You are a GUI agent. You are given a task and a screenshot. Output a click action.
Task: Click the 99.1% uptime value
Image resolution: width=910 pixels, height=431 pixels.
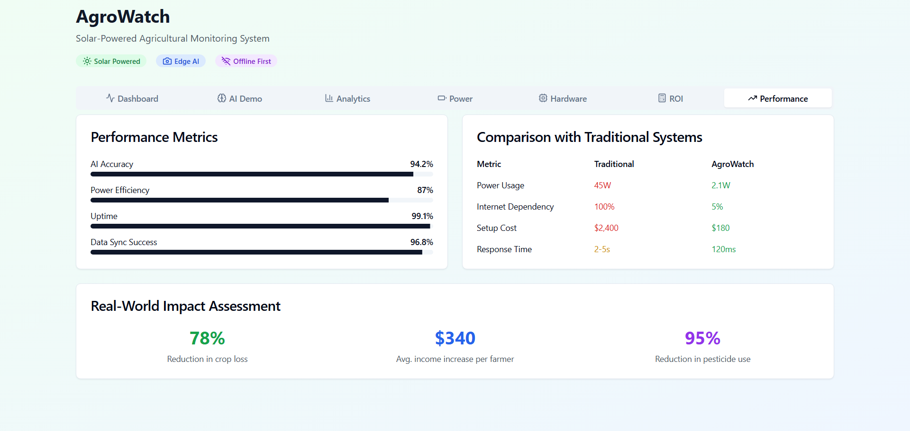(422, 216)
